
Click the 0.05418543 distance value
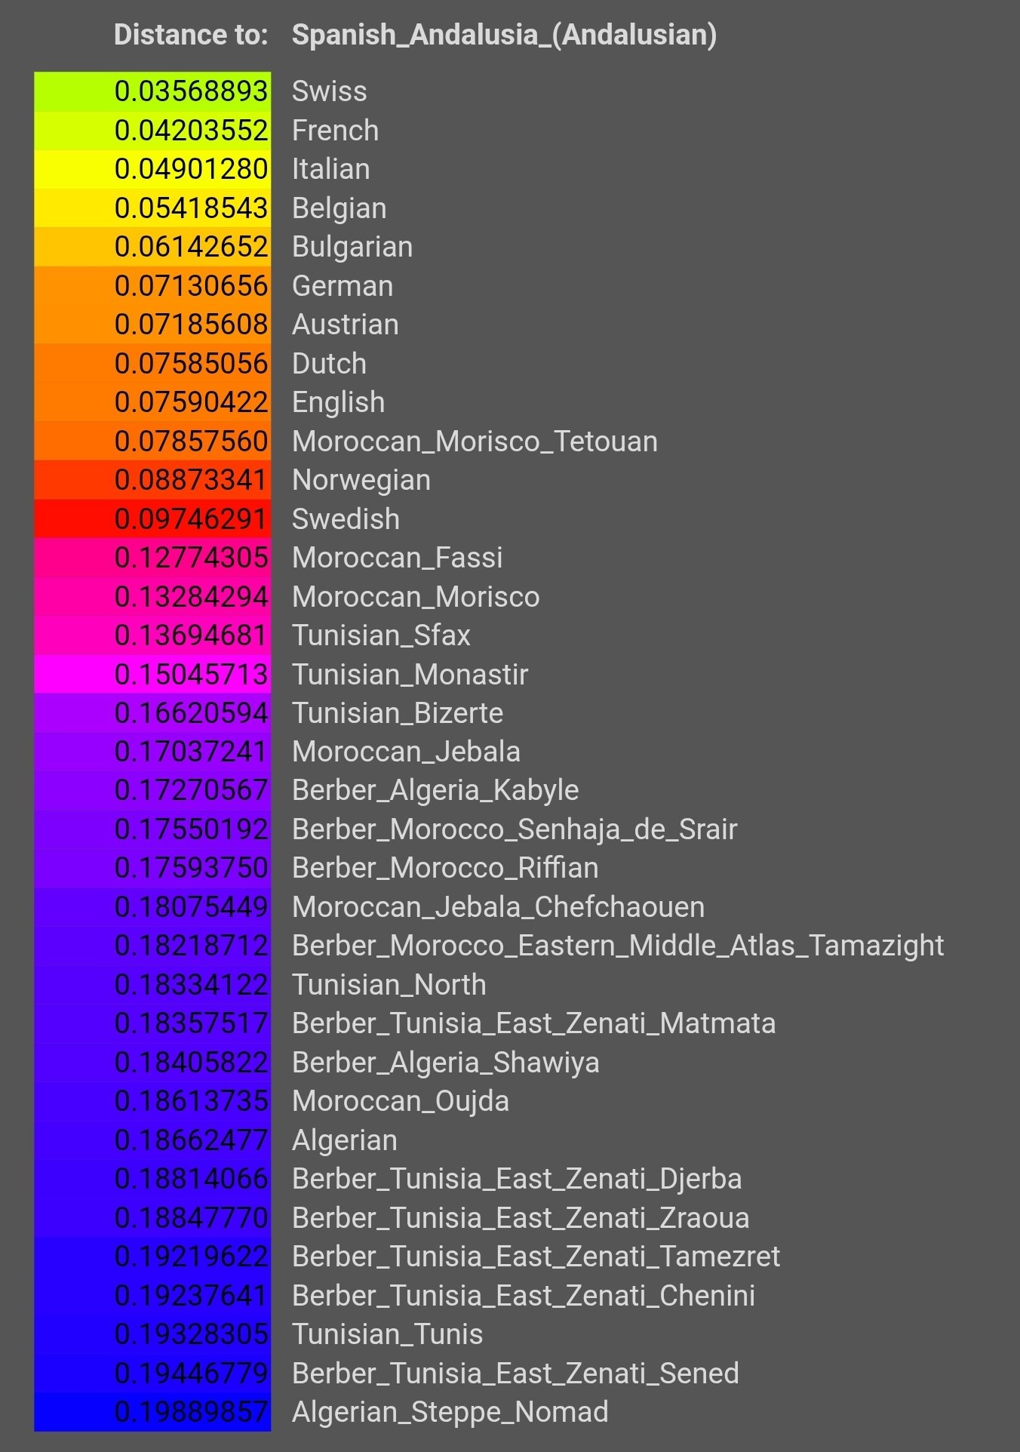(191, 208)
